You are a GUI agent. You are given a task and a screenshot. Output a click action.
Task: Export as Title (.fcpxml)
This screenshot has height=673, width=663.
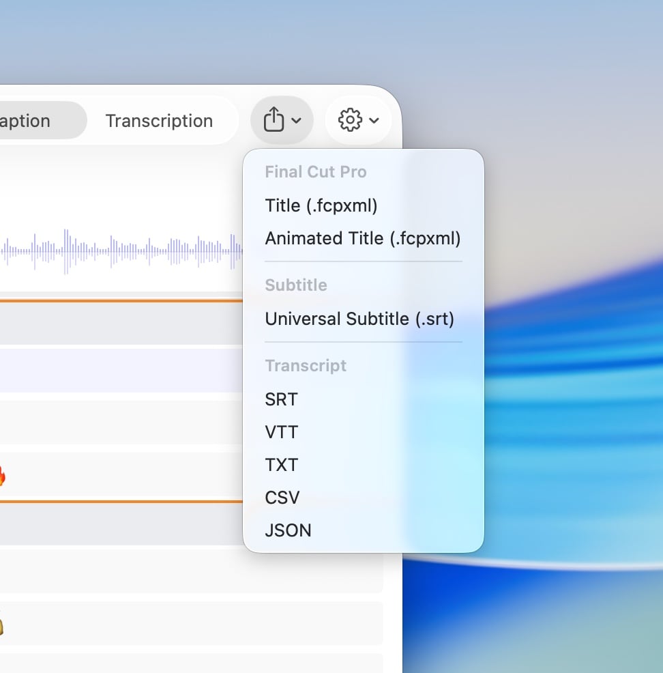click(321, 205)
